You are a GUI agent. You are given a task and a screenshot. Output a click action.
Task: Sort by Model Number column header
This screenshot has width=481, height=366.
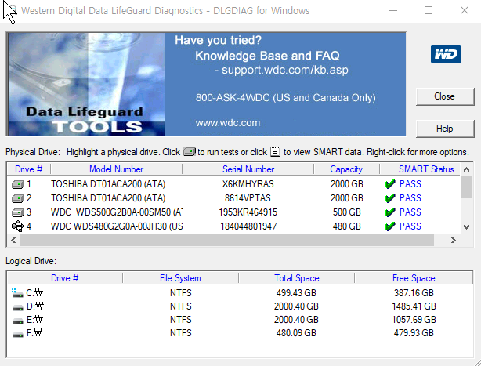[x=116, y=169]
